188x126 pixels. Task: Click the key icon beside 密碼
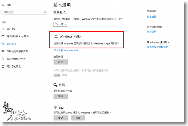pos(55,85)
